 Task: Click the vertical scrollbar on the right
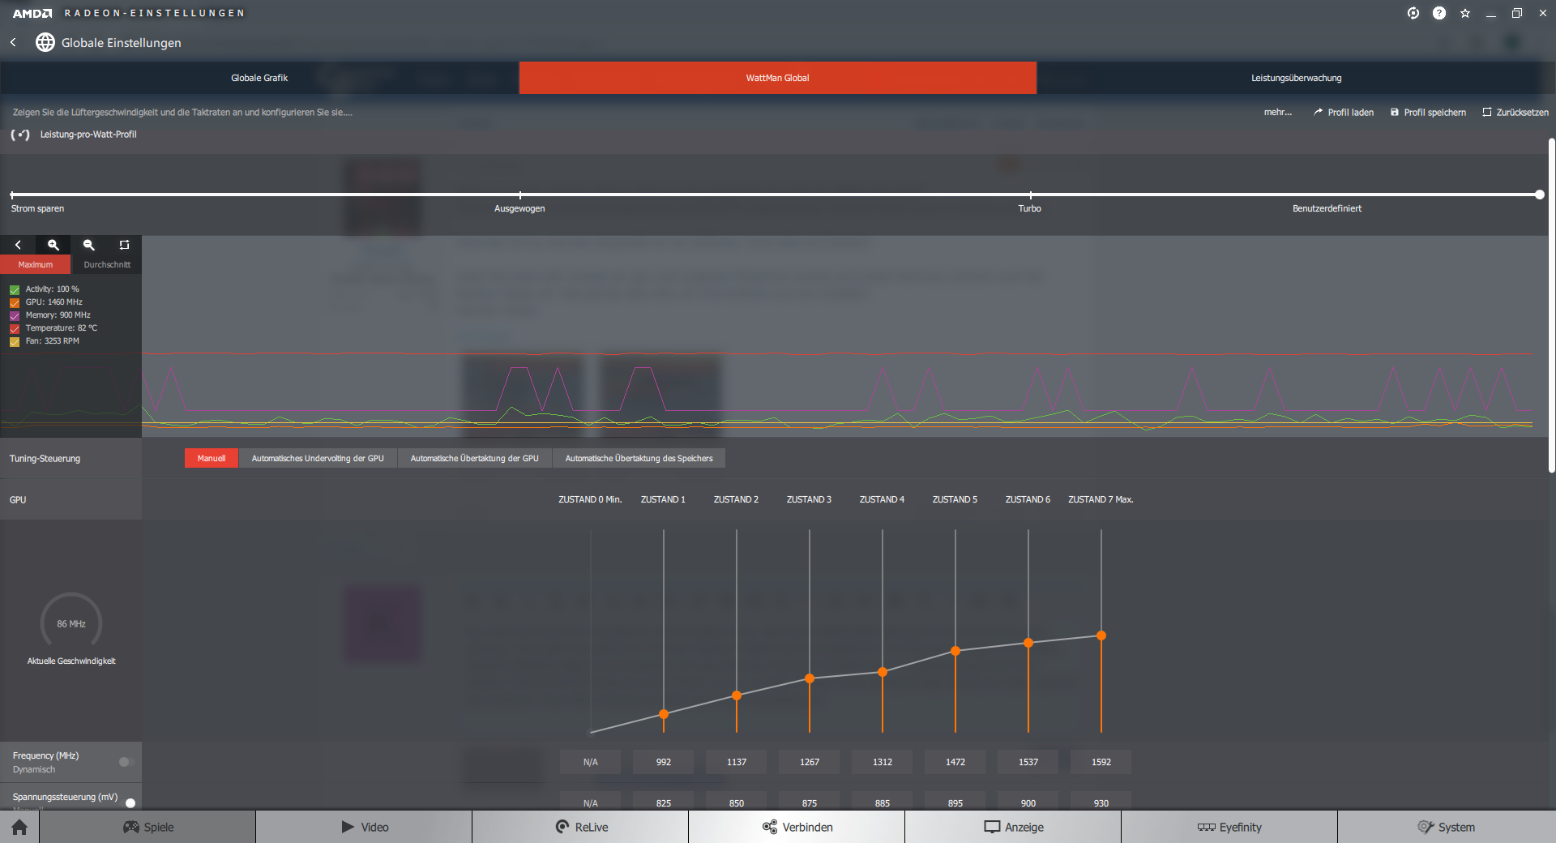click(1551, 306)
